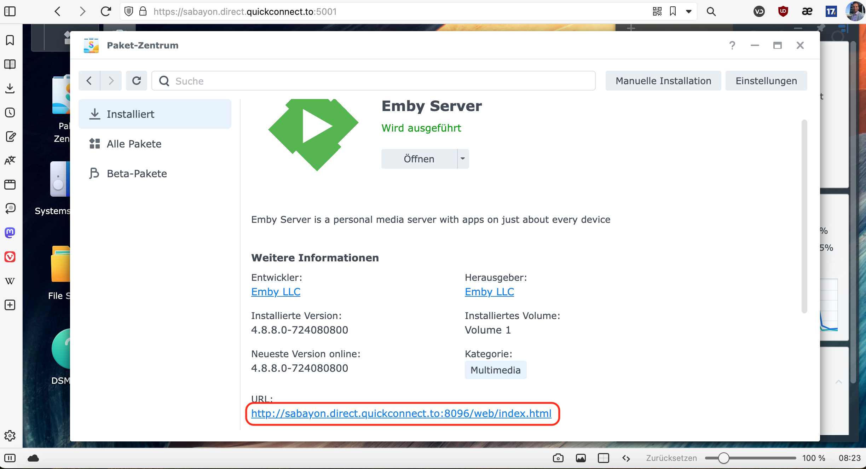
Task: Go back in Paket-Zentrum navigation
Action: [x=89, y=81]
